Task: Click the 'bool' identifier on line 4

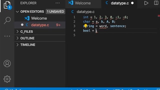Action: (87, 30)
